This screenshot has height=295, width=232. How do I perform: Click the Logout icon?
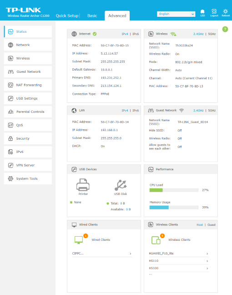click(214, 11)
